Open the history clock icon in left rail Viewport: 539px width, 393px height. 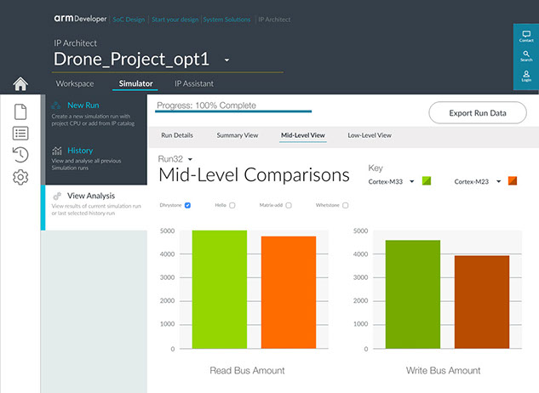tap(20, 155)
